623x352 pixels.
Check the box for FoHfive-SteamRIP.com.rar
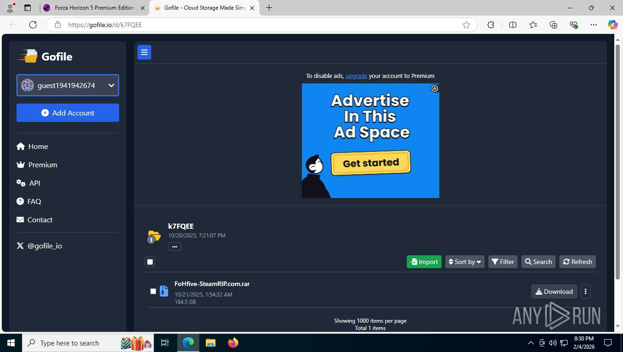(x=153, y=291)
